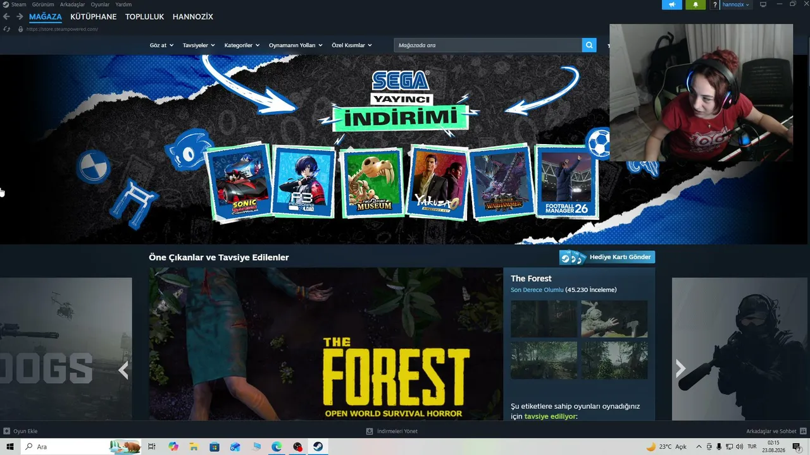The image size is (810, 455).
Task: Open the hannozix account dropdown
Action: 736,4
